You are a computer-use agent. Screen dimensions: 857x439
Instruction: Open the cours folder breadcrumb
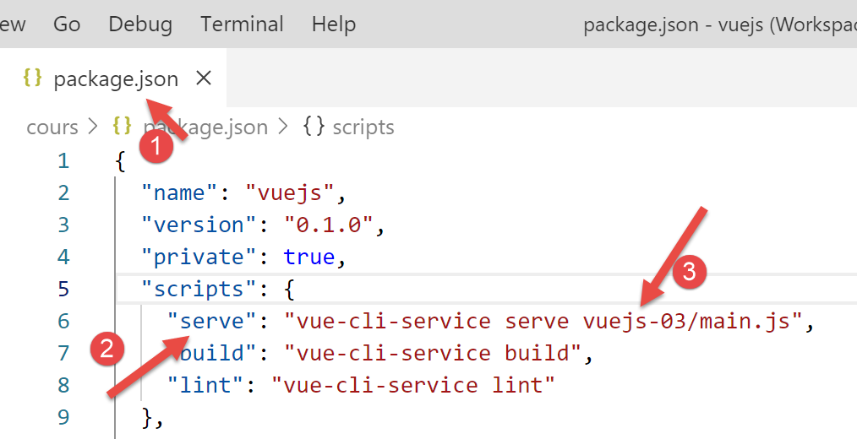pos(52,127)
